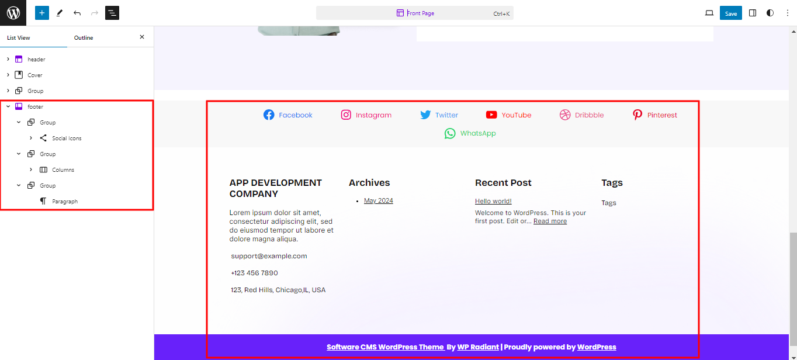Select the footer template part icon

click(19, 106)
